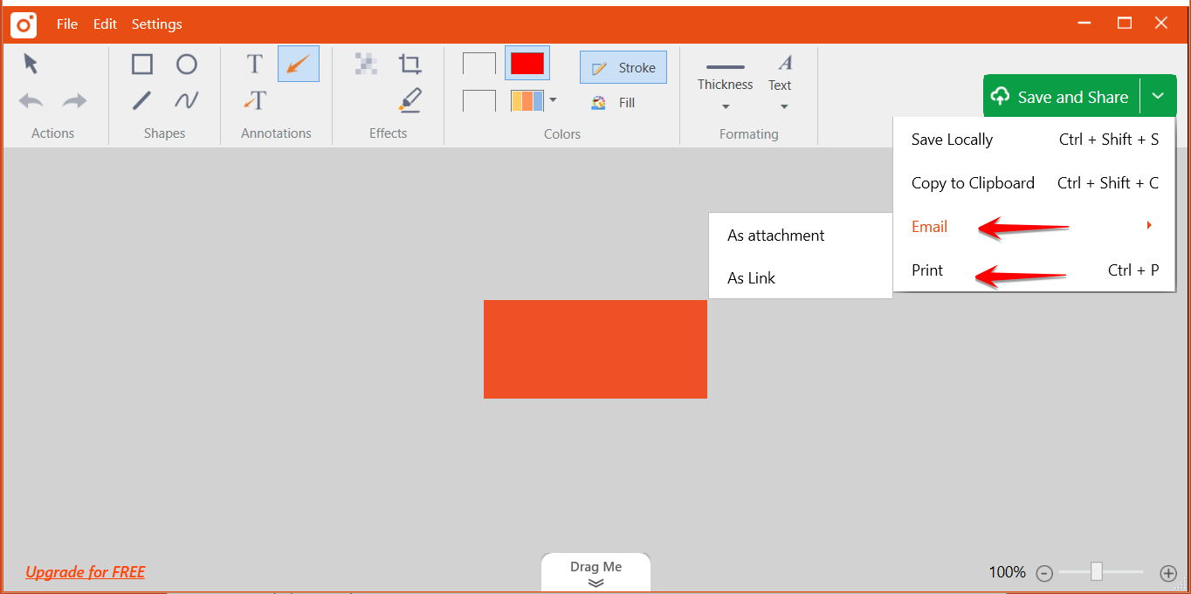Select the pointer selection tool
1191x594 pixels.
[x=31, y=64]
